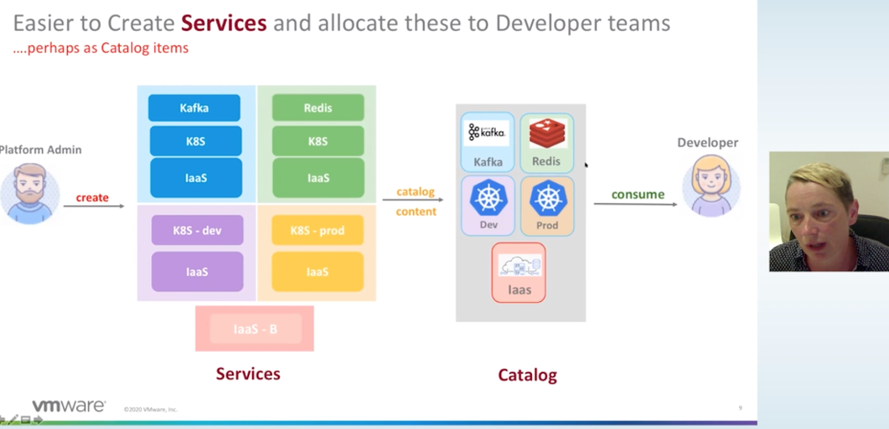Image resolution: width=889 pixels, height=429 pixels.
Task: Select the purple K8S - dev block
Action: [197, 230]
